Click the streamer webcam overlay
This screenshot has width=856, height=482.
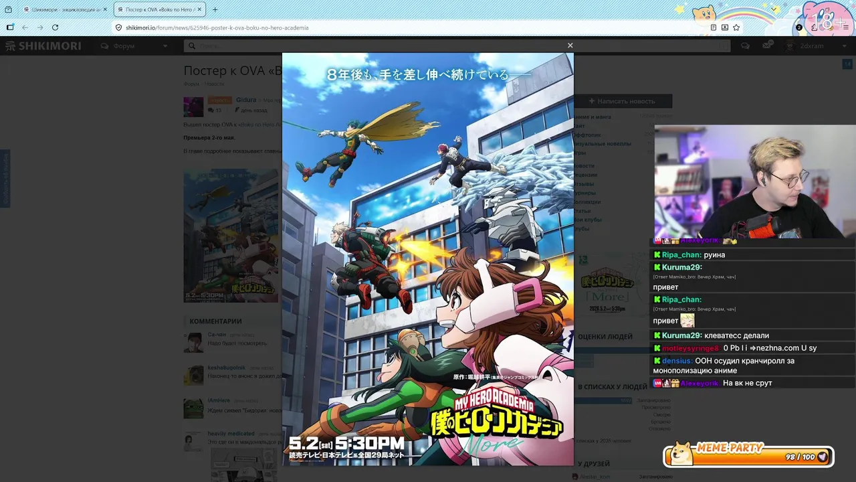coord(755,181)
